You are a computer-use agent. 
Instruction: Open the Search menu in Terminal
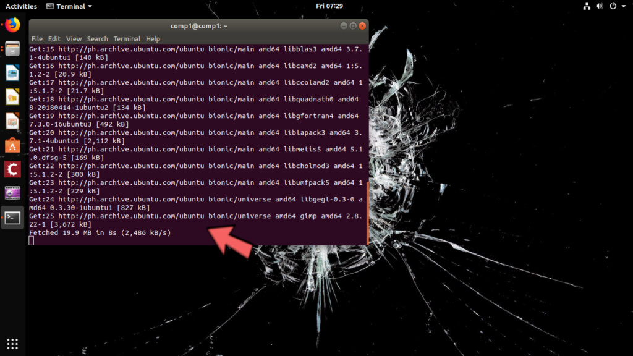click(97, 39)
